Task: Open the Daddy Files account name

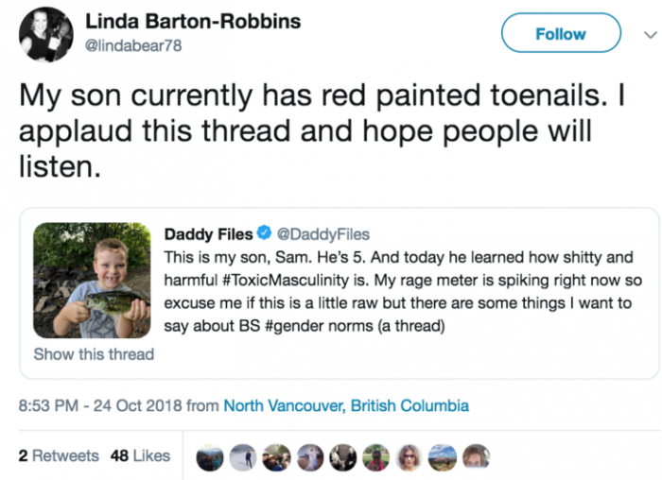Action: (208, 234)
